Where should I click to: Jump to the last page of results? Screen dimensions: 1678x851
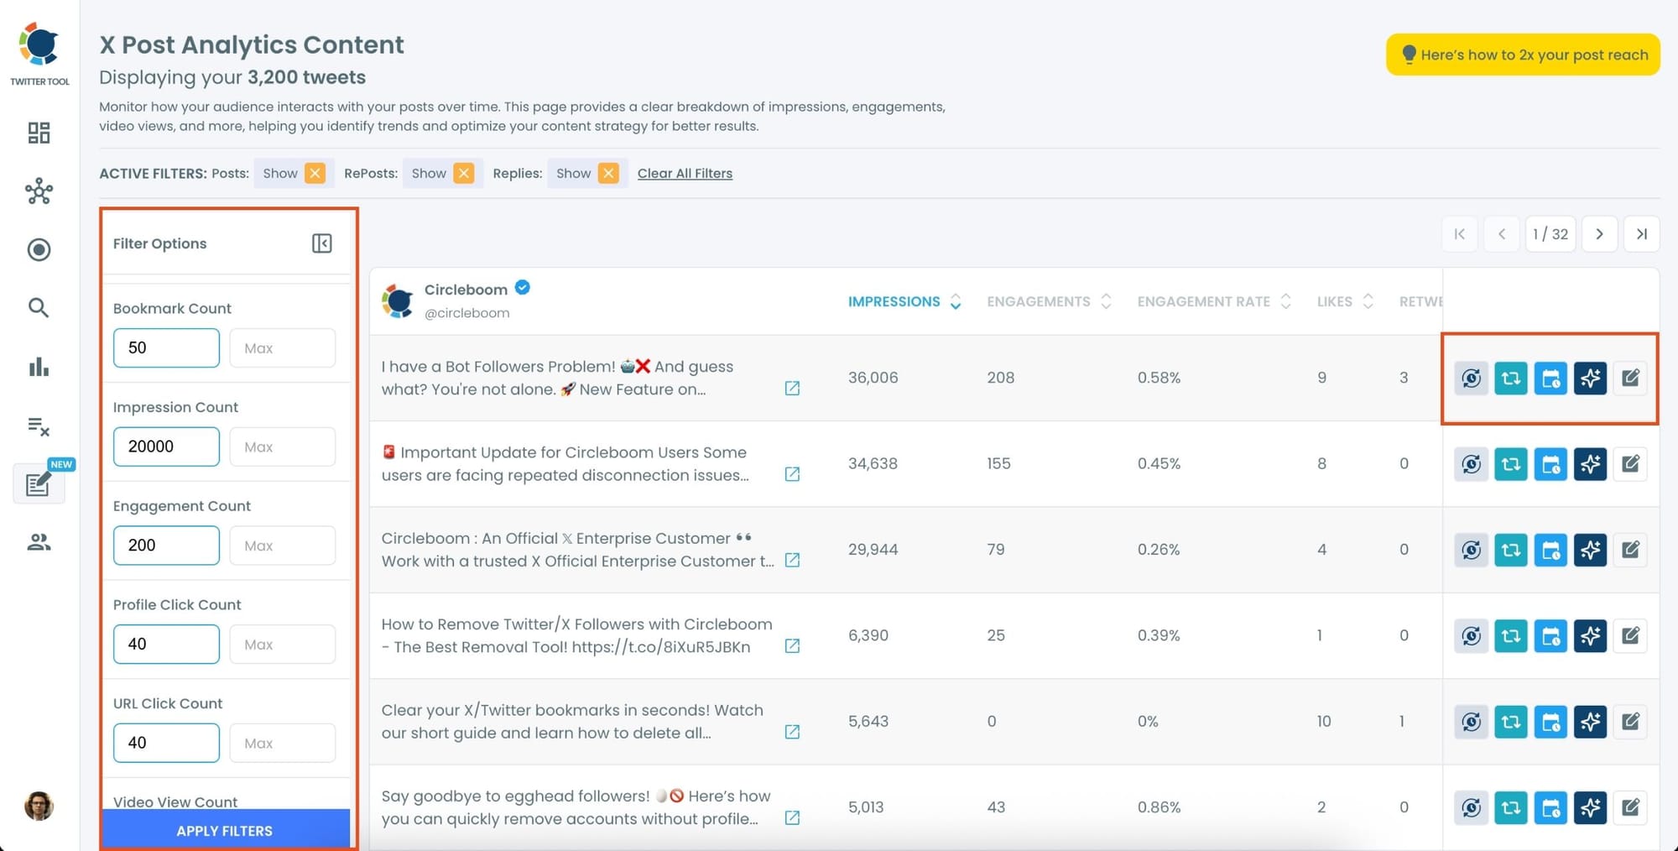tap(1642, 234)
